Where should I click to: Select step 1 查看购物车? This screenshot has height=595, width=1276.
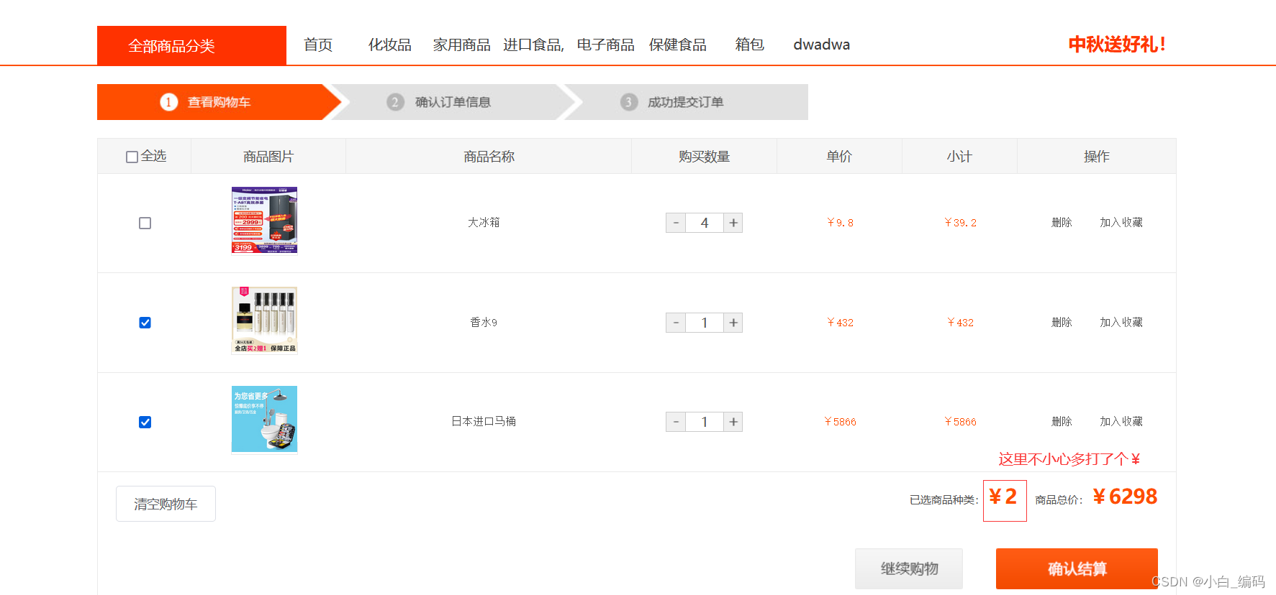coord(219,102)
